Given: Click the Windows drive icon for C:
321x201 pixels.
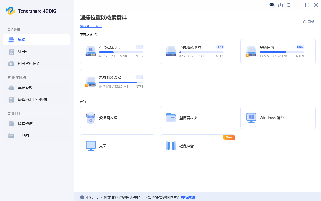Looking at the screenshot, I should pos(91,51).
